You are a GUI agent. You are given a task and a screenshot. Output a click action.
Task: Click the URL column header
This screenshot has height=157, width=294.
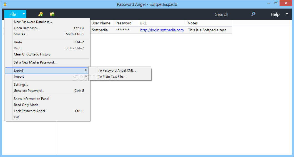(x=162, y=23)
